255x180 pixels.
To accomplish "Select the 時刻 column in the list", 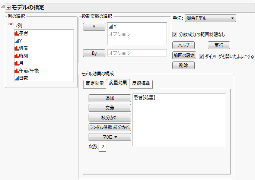I will tap(21, 56).
